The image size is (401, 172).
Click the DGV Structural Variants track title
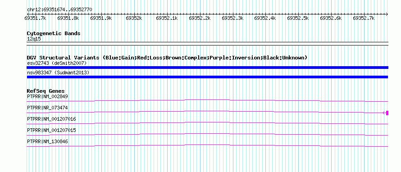(167, 58)
